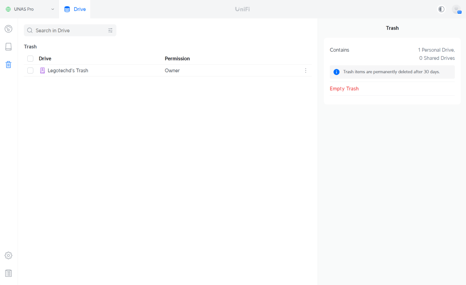Open the drives sidebar icon
466x285 pixels.
click(8, 47)
